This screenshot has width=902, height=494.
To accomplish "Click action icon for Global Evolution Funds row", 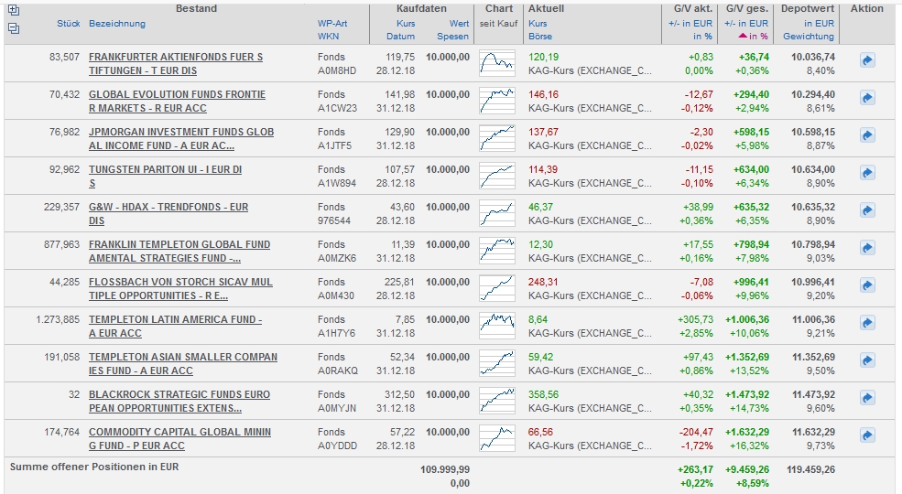I will point(867,98).
